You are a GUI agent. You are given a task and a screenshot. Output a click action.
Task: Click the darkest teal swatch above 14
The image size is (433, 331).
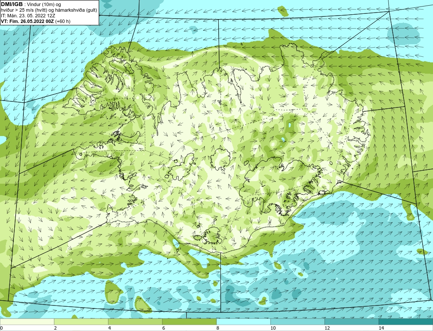click(406, 321)
